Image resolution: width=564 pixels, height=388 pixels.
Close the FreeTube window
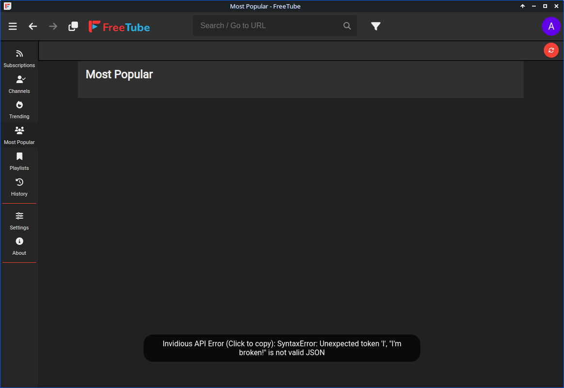[556, 6]
